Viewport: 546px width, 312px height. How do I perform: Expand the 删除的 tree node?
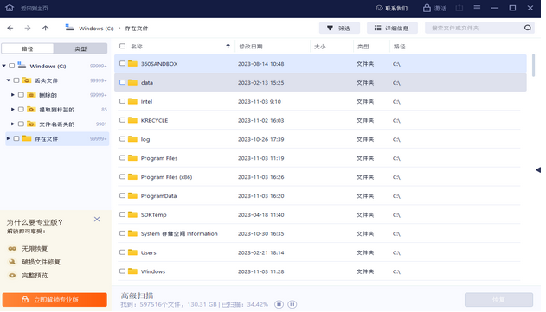[x=13, y=94]
